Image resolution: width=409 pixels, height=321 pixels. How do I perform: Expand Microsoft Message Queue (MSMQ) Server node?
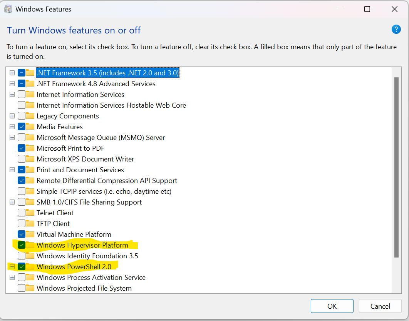coord(12,138)
